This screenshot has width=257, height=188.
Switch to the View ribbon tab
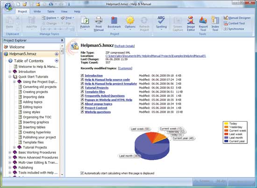(x=64, y=12)
